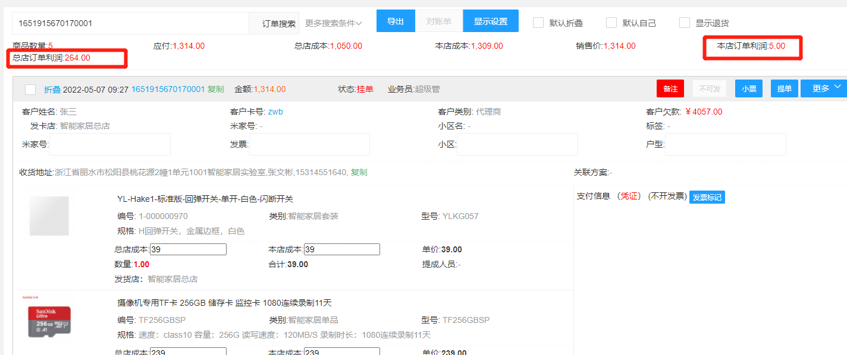This screenshot has height=355, width=847.
Task: Click the model number TF256GBSP after 型号
Action: pyautogui.click(x=466, y=320)
